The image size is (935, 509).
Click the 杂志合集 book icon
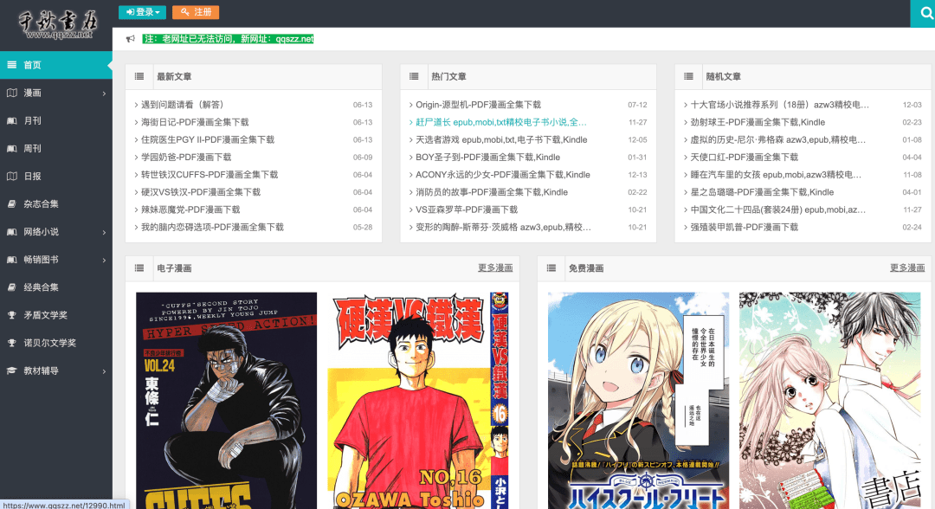point(12,203)
